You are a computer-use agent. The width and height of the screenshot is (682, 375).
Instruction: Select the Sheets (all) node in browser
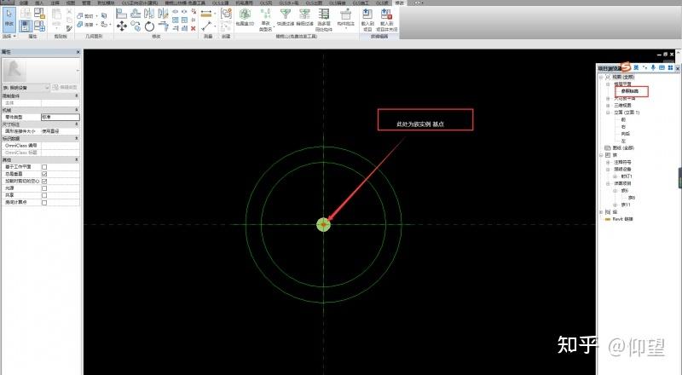click(624, 148)
